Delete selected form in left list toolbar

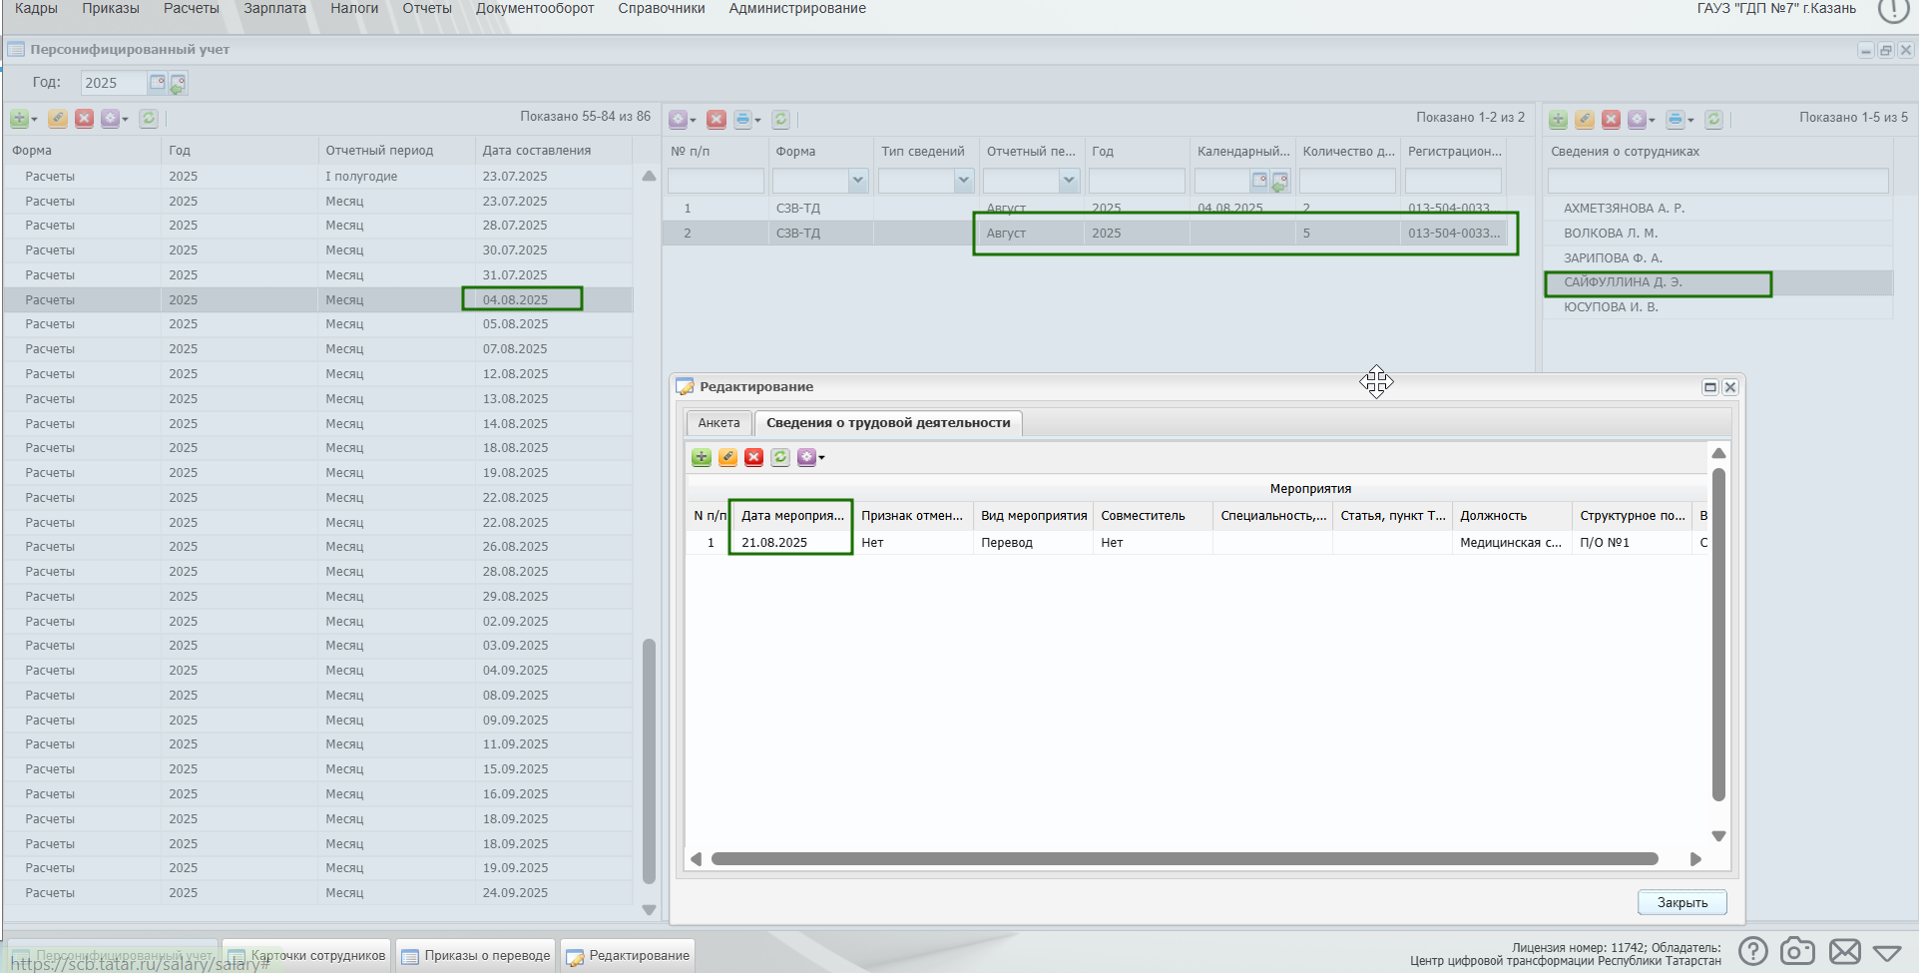(85, 119)
